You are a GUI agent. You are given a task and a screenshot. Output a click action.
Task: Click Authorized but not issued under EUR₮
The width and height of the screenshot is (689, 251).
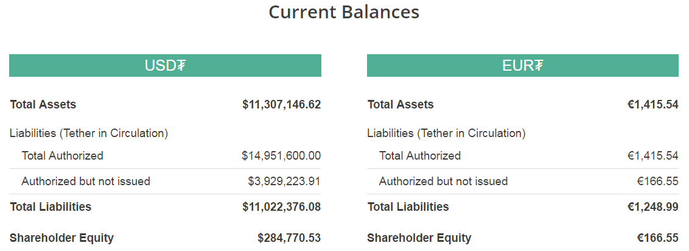coord(443,181)
